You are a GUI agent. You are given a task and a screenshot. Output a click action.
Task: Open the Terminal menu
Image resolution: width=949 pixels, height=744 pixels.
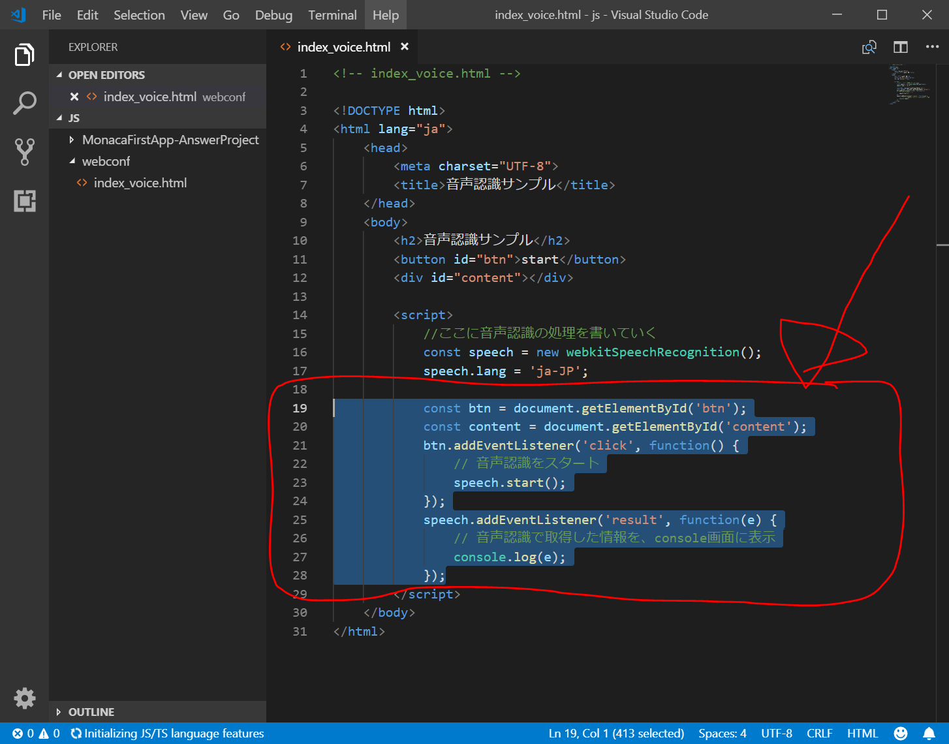coord(332,15)
